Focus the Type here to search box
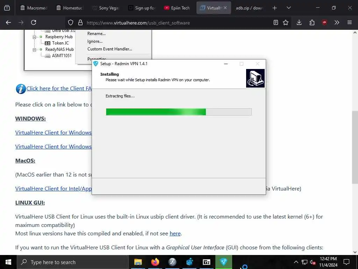Viewport: 358px width, 269px height. point(73,262)
